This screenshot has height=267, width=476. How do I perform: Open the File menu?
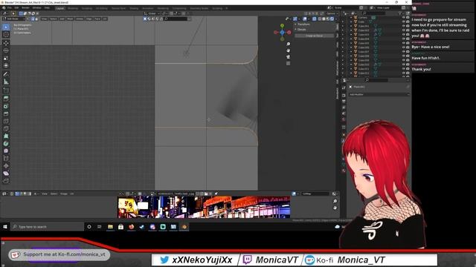(x=10, y=8)
